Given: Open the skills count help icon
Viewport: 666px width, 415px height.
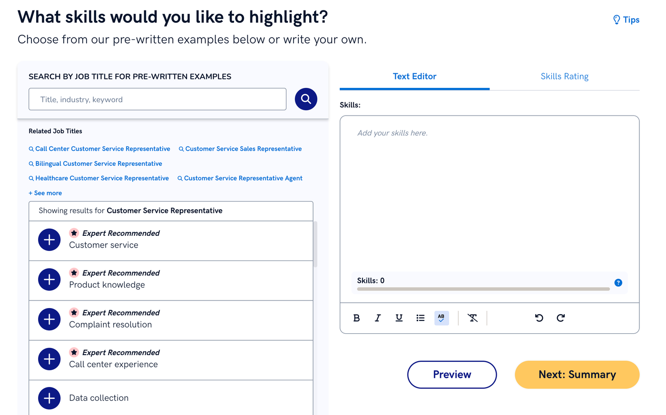Looking at the screenshot, I should (618, 283).
